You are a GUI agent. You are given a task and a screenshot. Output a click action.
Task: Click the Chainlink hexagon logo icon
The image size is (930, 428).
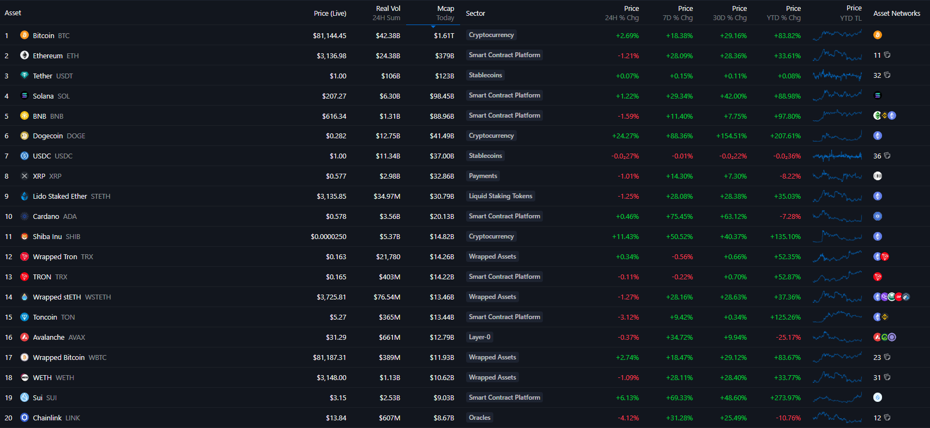[x=24, y=418]
